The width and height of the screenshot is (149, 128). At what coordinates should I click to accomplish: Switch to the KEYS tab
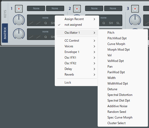(5, 14)
